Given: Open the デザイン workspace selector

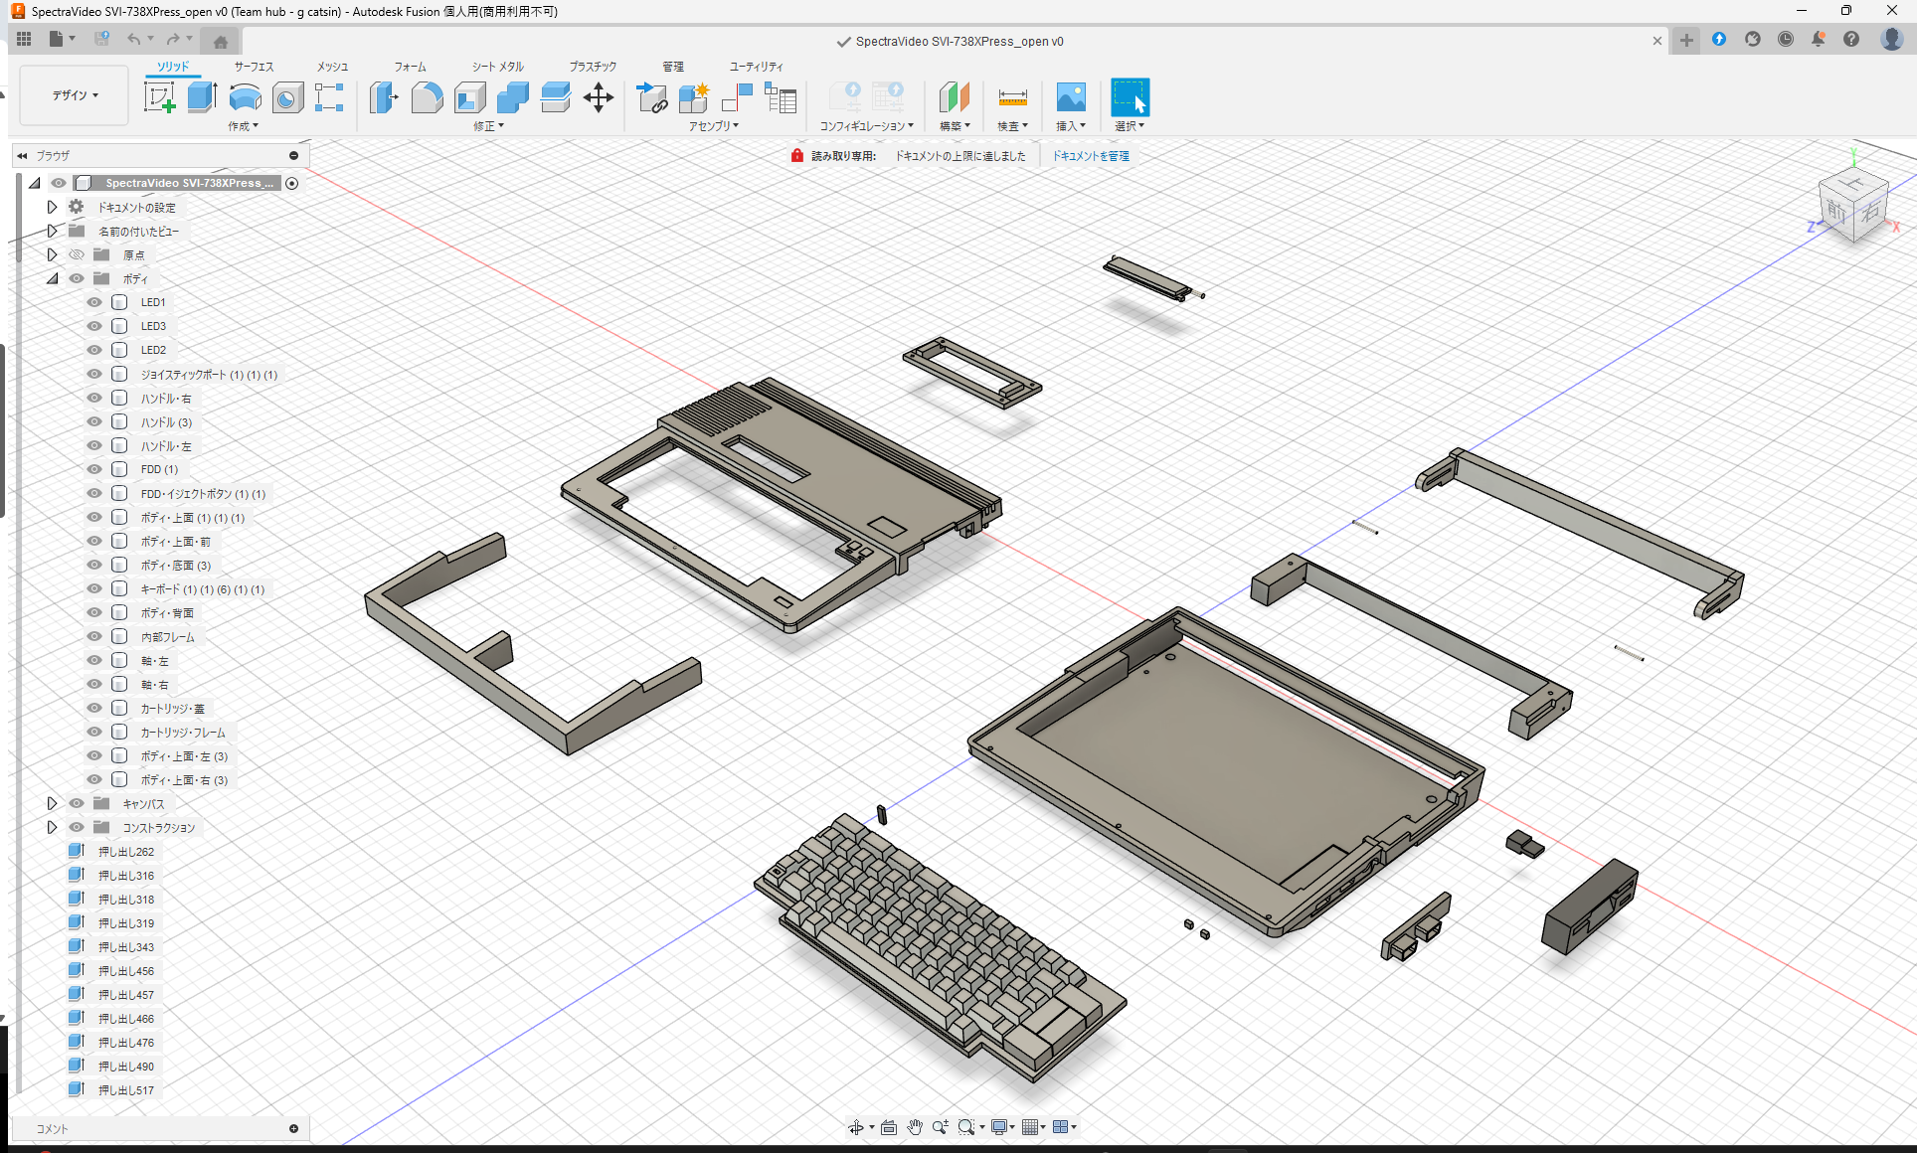Looking at the screenshot, I should pos(73,94).
